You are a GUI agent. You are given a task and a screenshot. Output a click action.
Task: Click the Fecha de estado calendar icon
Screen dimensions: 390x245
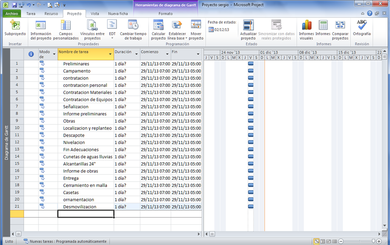pyautogui.click(x=211, y=30)
